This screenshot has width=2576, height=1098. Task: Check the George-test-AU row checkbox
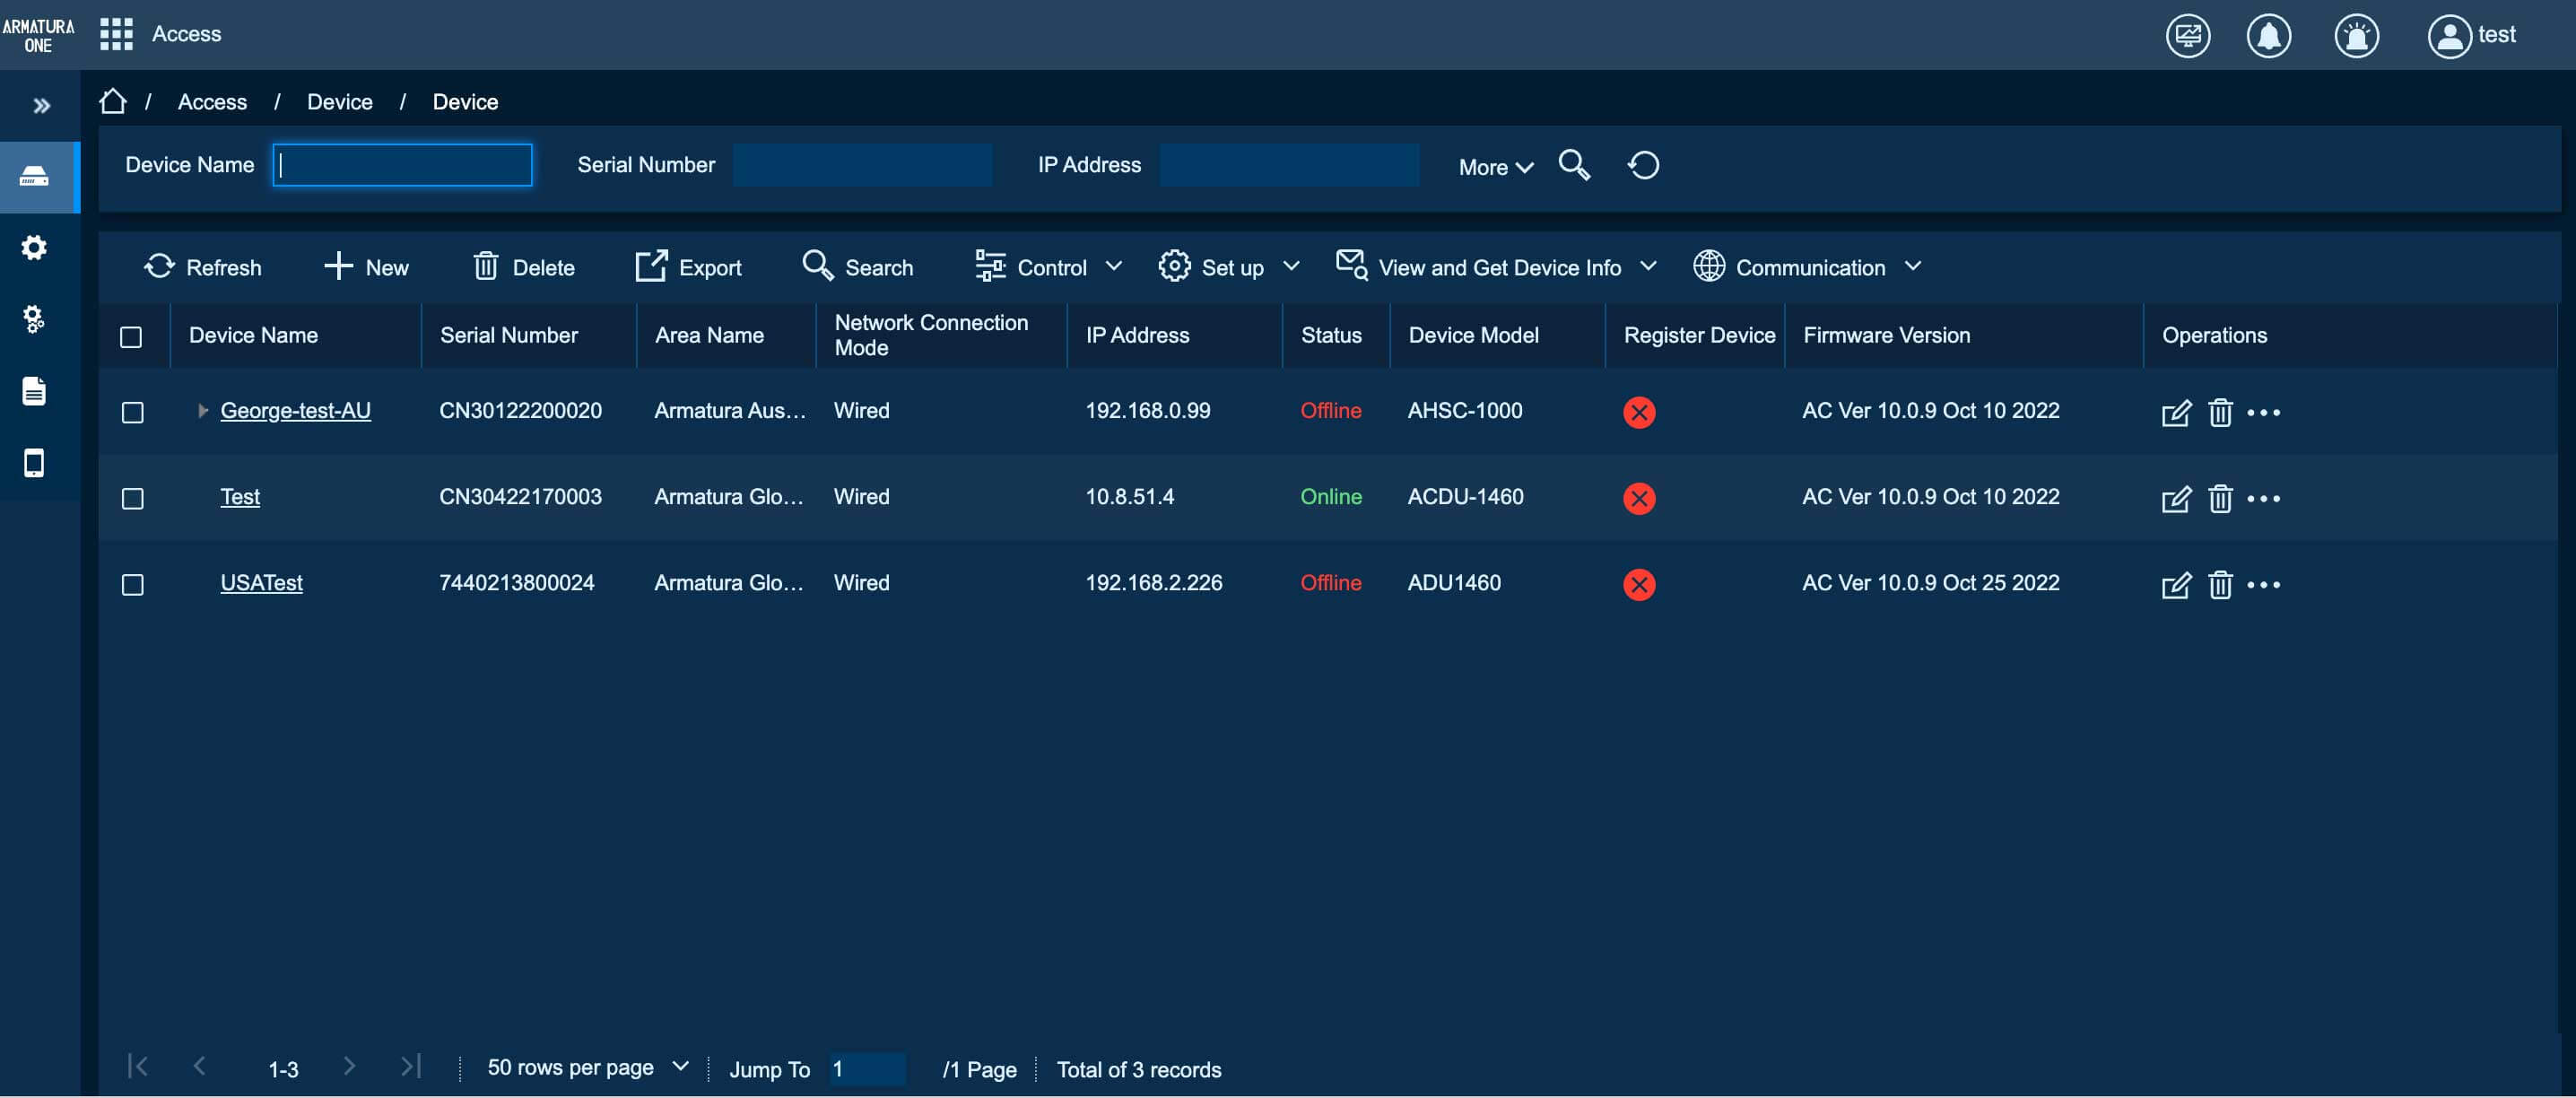pos(132,412)
